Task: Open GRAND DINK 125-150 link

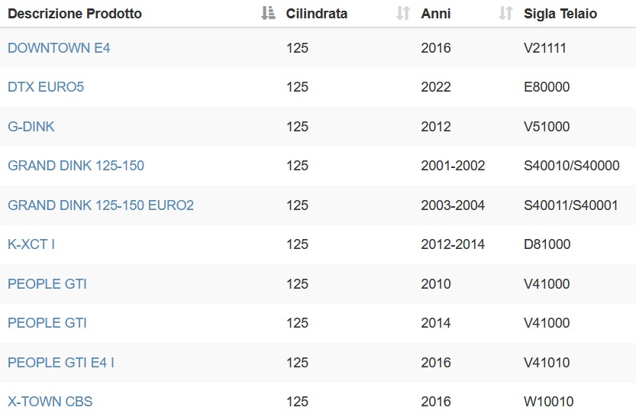Action: tap(76, 166)
